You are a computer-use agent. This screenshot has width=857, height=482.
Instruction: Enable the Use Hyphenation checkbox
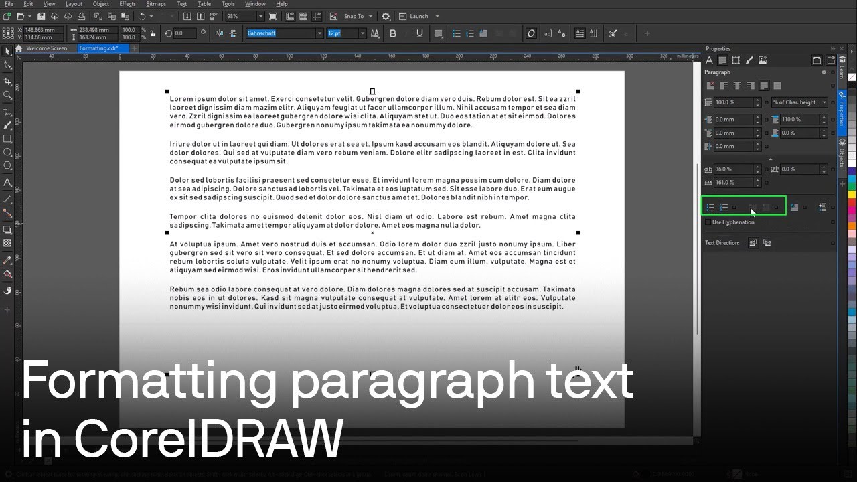(x=708, y=222)
